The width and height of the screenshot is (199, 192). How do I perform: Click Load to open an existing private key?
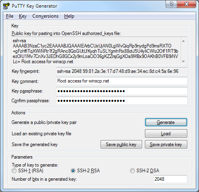click(166, 134)
